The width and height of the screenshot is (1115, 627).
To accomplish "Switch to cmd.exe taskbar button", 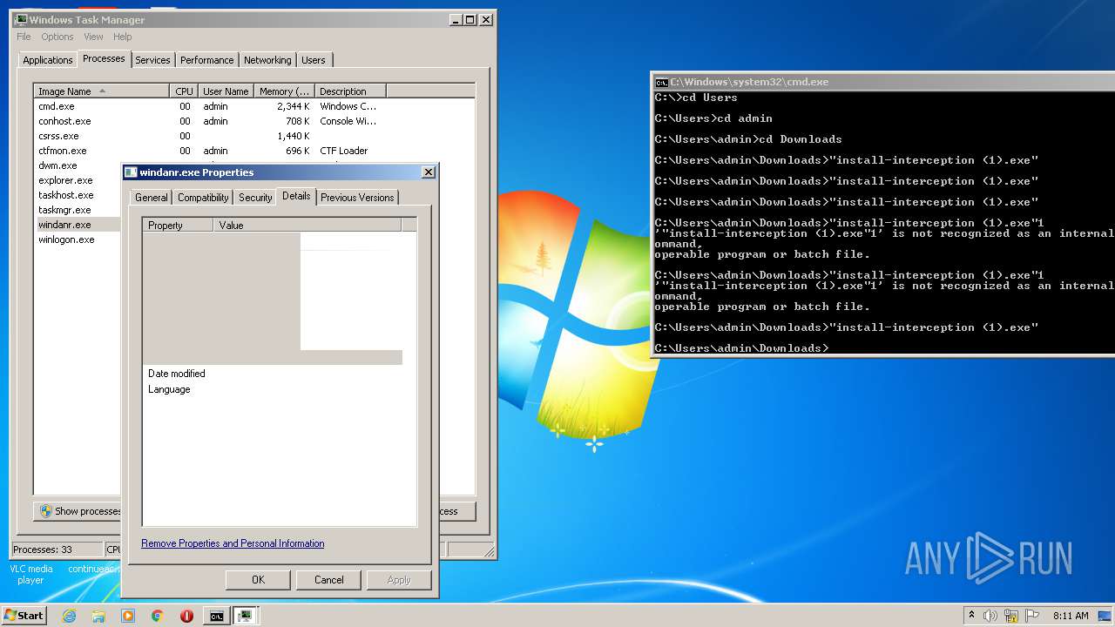I will pos(216,616).
